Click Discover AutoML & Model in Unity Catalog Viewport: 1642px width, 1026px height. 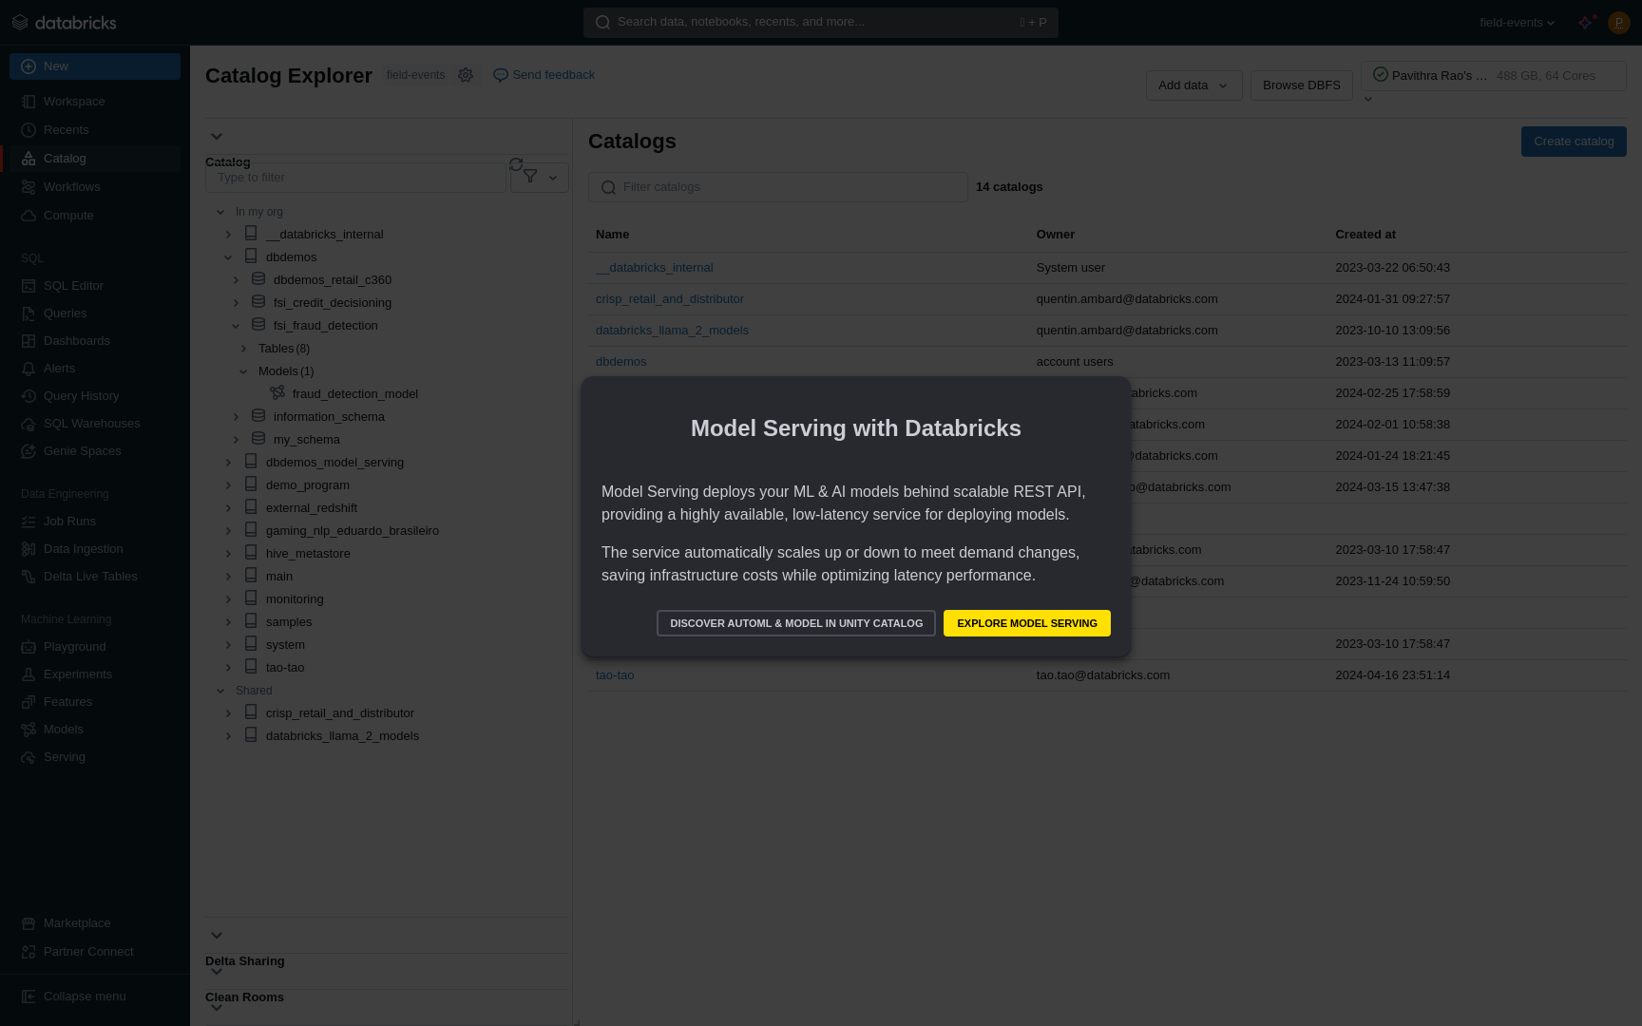click(795, 623)
